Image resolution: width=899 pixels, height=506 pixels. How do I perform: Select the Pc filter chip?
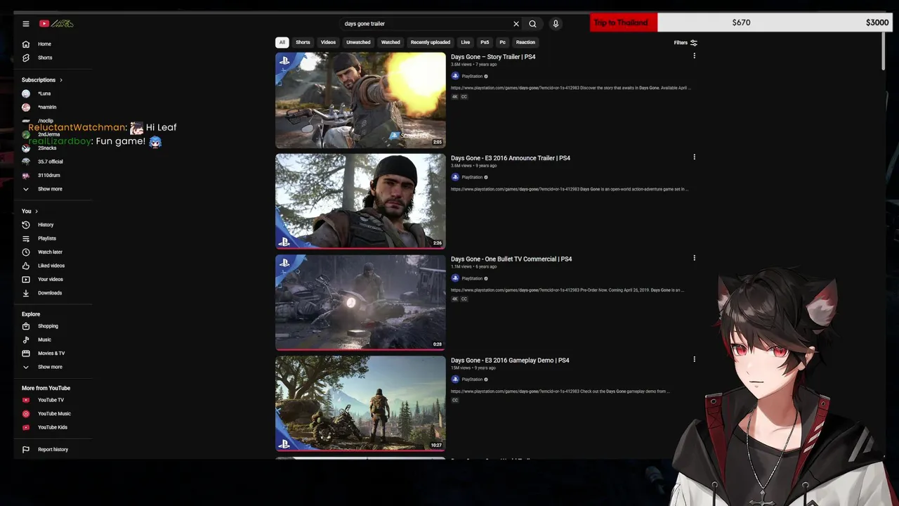[x=502, y=42]
